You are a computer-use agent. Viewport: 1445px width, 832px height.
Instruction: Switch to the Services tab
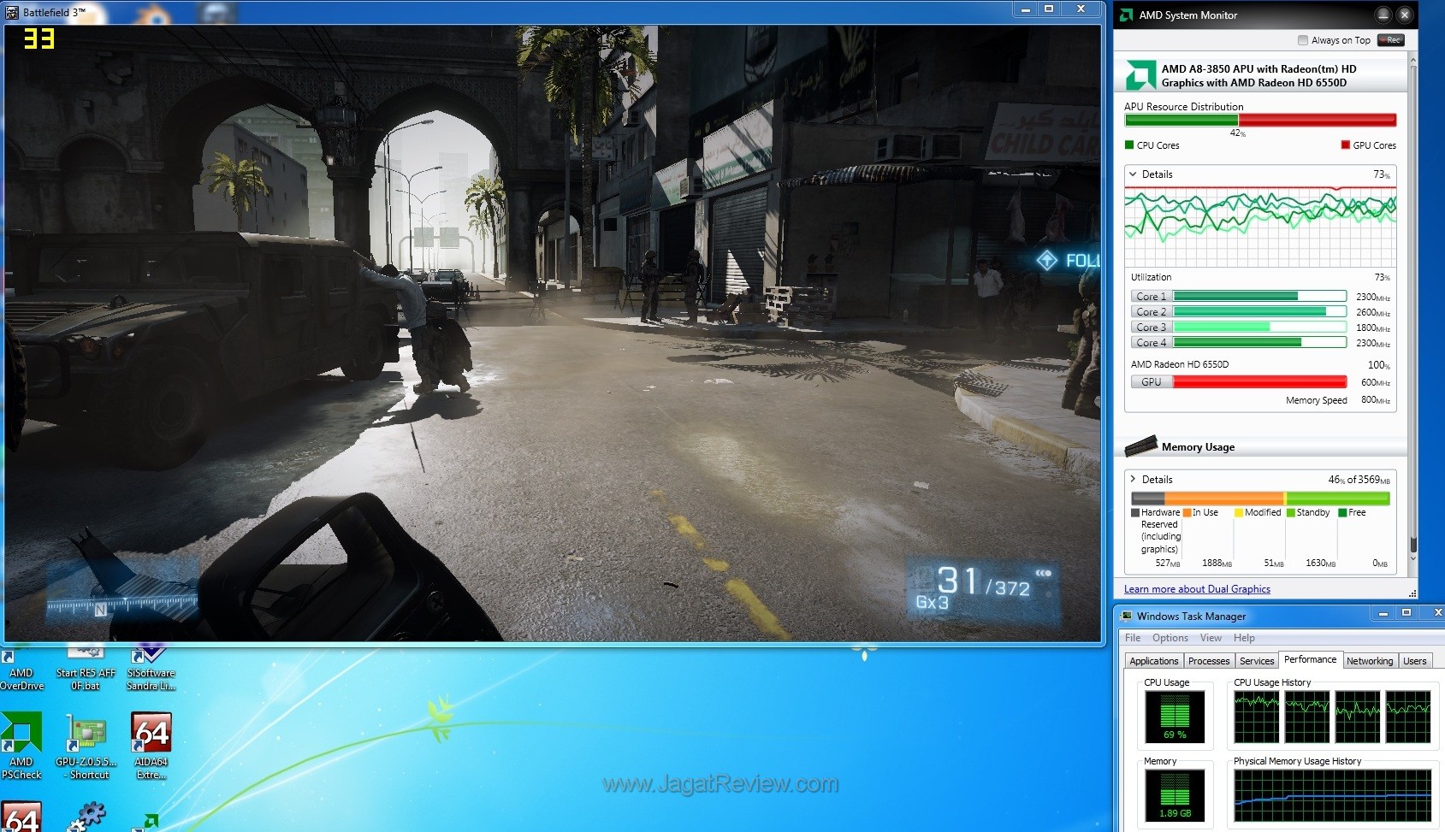click(1257, 661)
